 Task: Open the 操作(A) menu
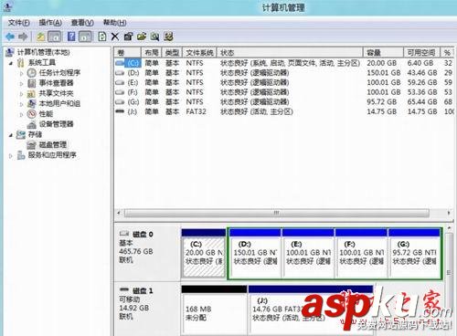tap(50, 23)
